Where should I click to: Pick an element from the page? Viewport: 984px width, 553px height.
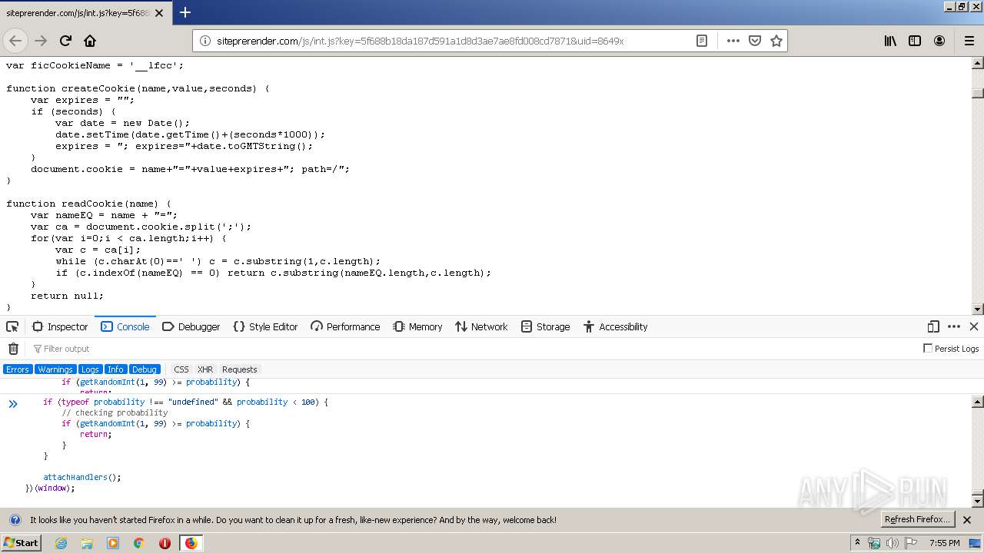point(12,326)
